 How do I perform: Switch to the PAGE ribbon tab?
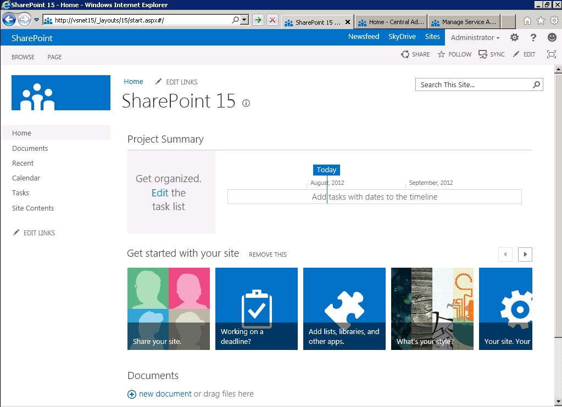coord(54,57)
